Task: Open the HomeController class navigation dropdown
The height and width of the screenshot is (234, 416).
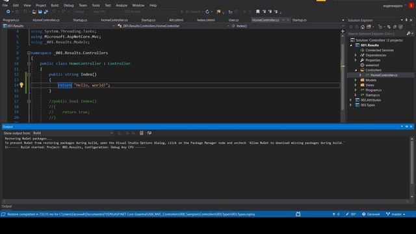Action: tap(173, 26)
